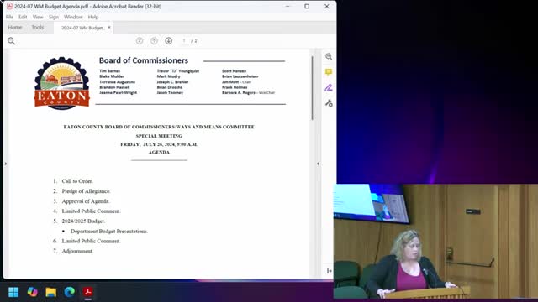Maximize the Acrobat Reader window
The width and height of the screenshot is (538, 302).
[307, 6]
